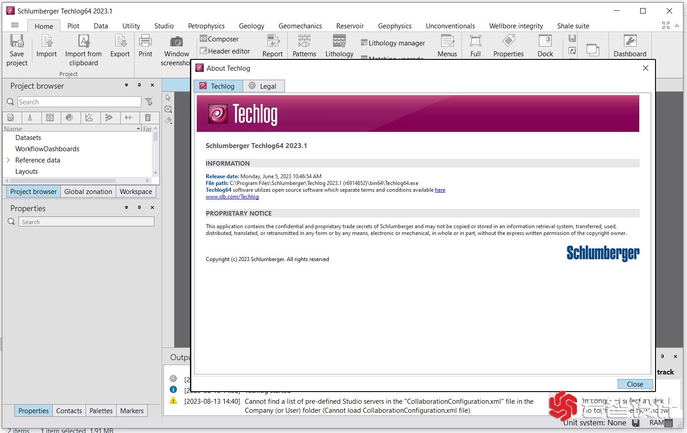
Task: Click the Project browser horizontal scrollbar
Action: 63,180
